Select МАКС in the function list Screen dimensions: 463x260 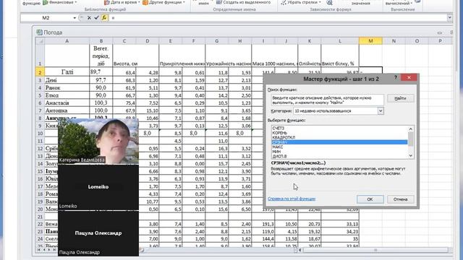click(x=339, y=147)
